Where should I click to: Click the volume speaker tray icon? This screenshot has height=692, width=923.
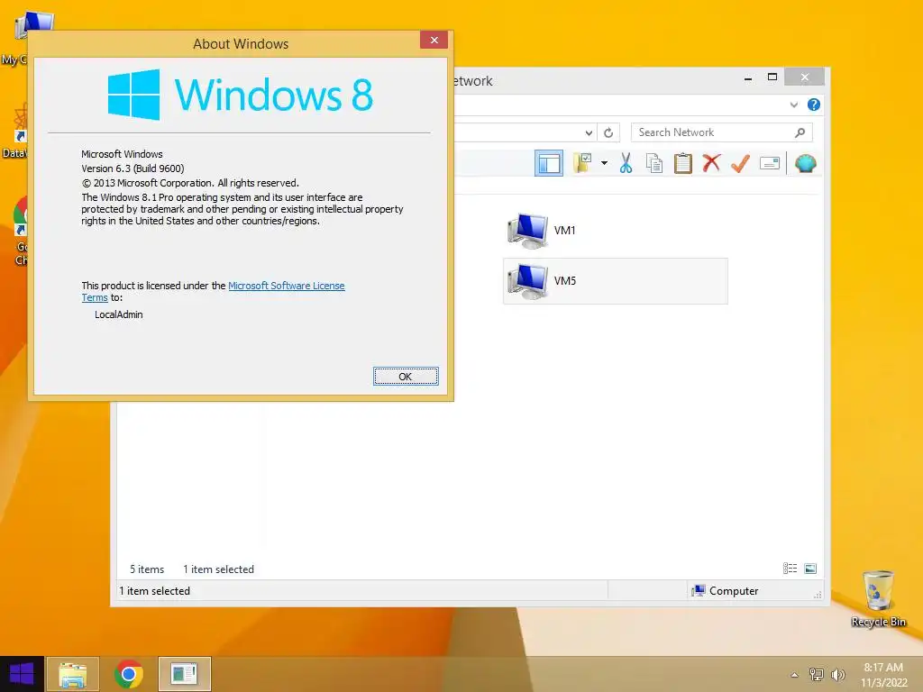coord(837,675)
